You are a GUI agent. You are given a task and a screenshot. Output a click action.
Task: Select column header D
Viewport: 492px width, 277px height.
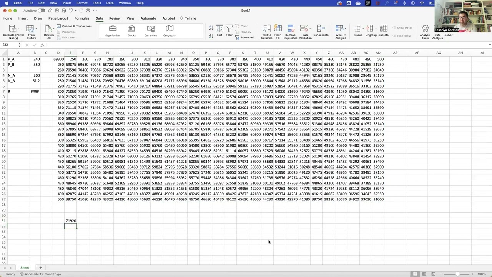pos(58,53)
